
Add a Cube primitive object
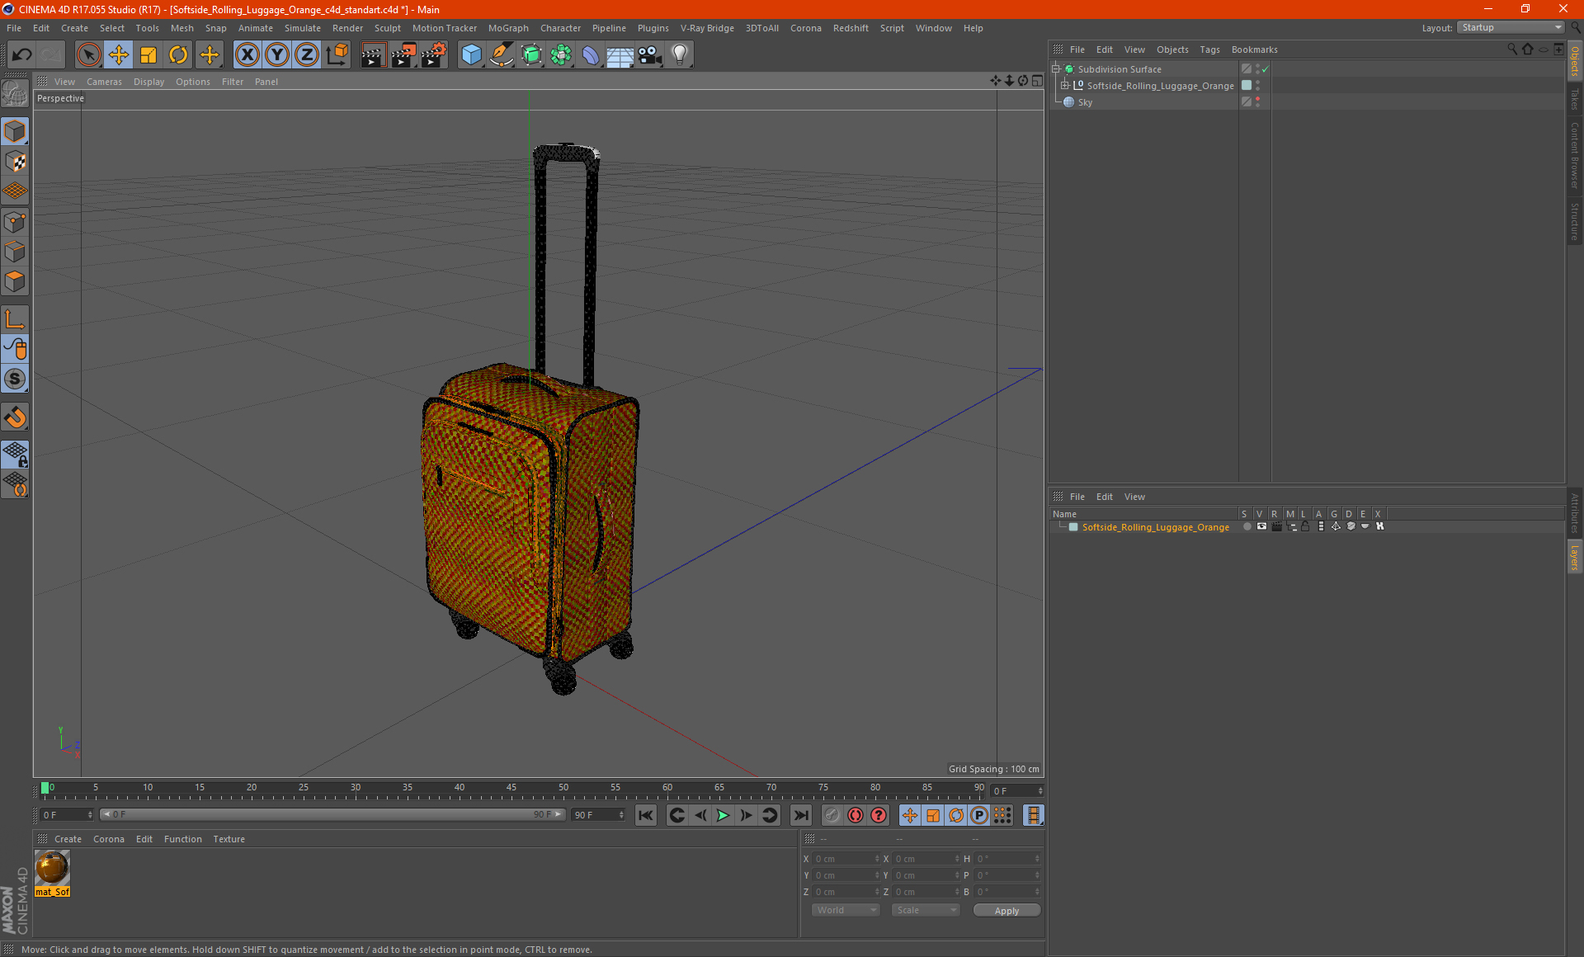[471, 55]
